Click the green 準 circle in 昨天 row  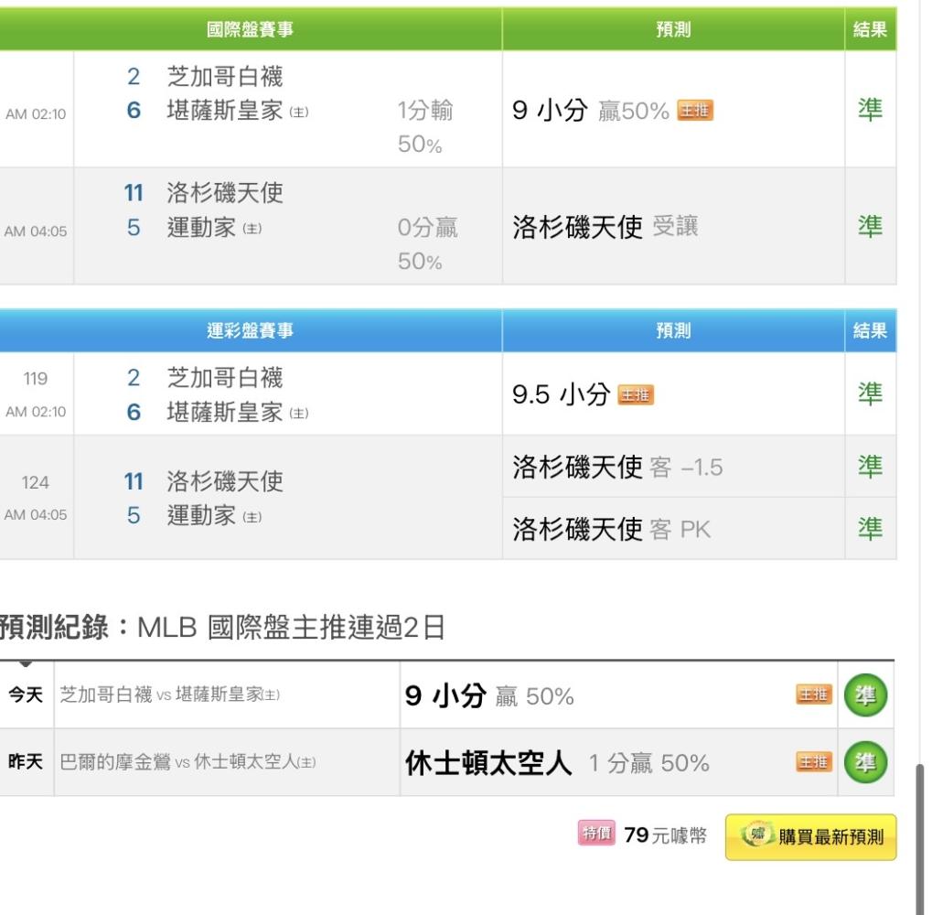(865, 762)
